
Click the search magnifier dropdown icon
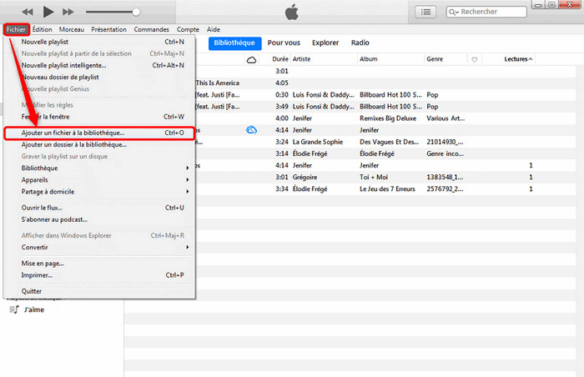pos(453,13)
